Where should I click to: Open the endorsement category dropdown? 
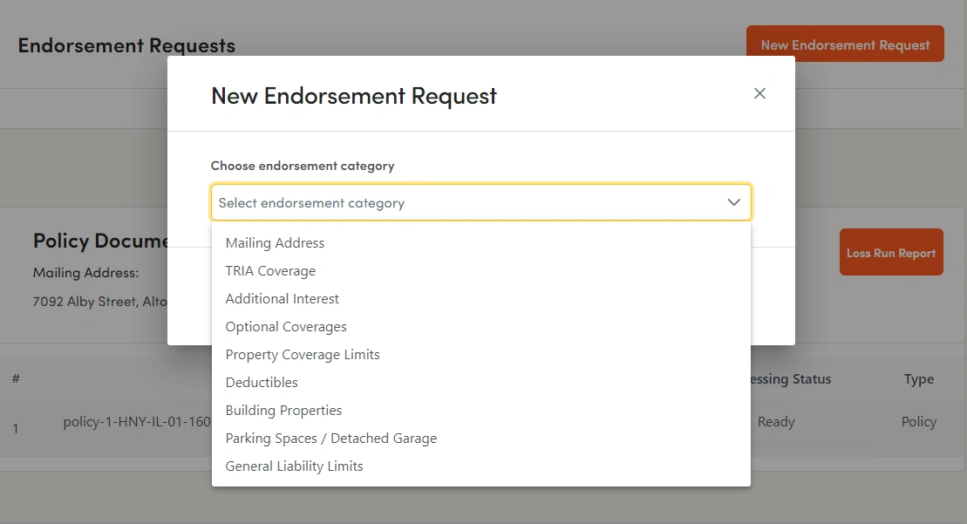480,202
